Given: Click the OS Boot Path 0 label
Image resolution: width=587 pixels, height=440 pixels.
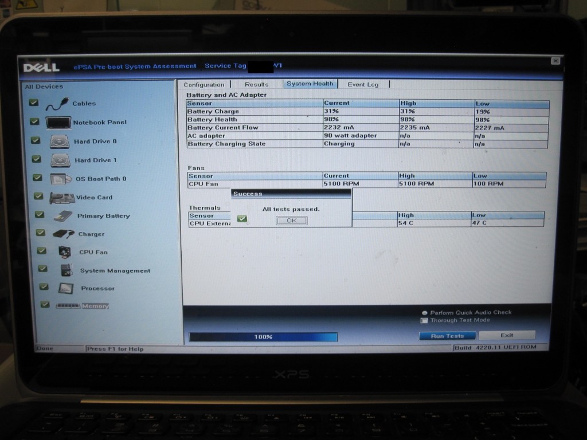Looking at the screenshot, I should pyautogui.click(x=101, y=179).
